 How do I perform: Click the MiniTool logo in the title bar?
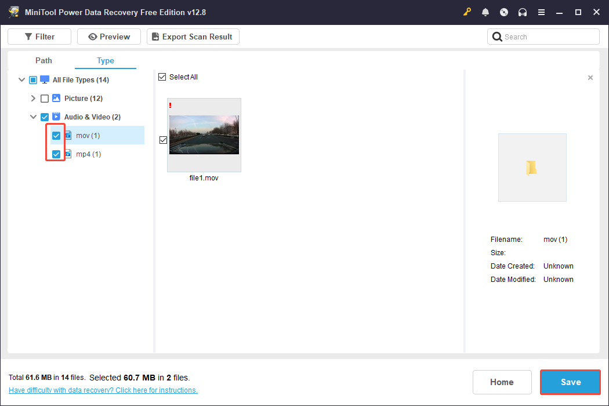13,12
